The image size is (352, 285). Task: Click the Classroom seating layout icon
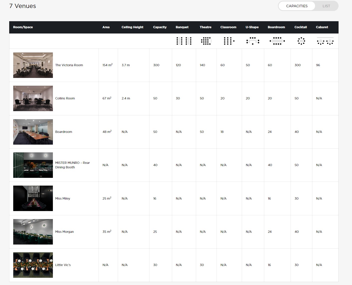(x=229, y=41)
